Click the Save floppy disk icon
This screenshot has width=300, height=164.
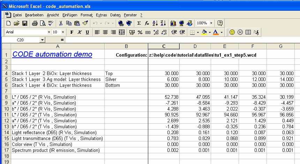25,23
